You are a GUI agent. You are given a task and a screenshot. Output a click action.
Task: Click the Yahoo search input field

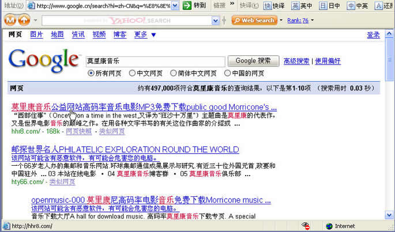tap(127, 20)
